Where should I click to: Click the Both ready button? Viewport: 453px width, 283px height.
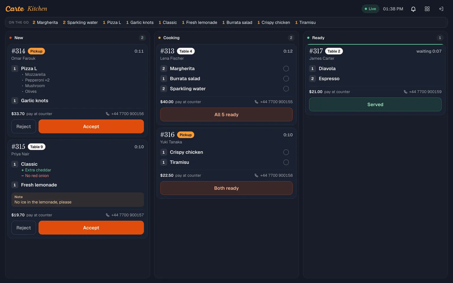[x=226, y=188]
